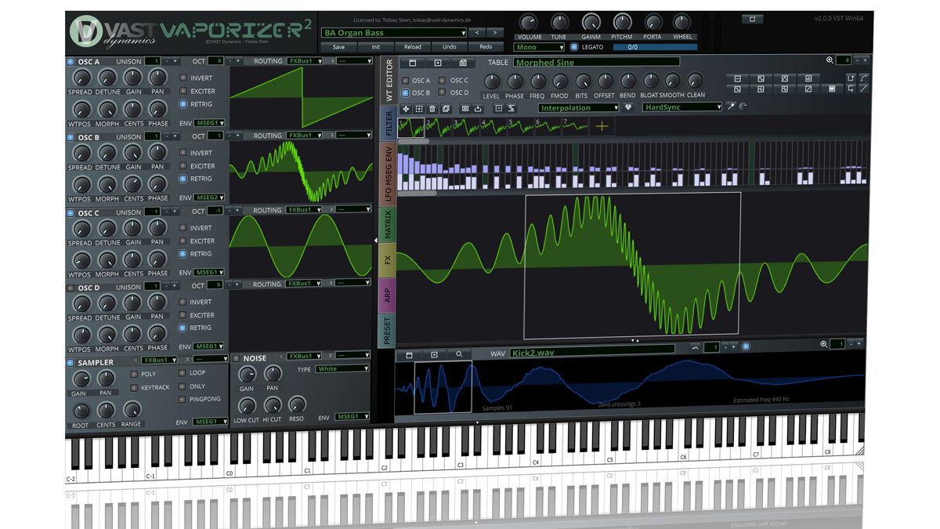This screenshot has height=529, width=940.
Task: Click the Save preset button
Action: point(338,47)
